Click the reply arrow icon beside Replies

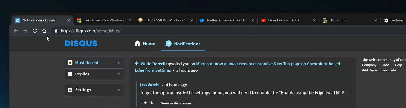tap(70, 74)
